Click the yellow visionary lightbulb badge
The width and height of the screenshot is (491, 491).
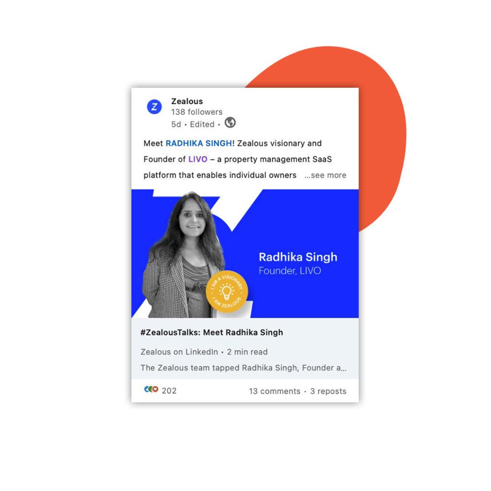(227, 292)
